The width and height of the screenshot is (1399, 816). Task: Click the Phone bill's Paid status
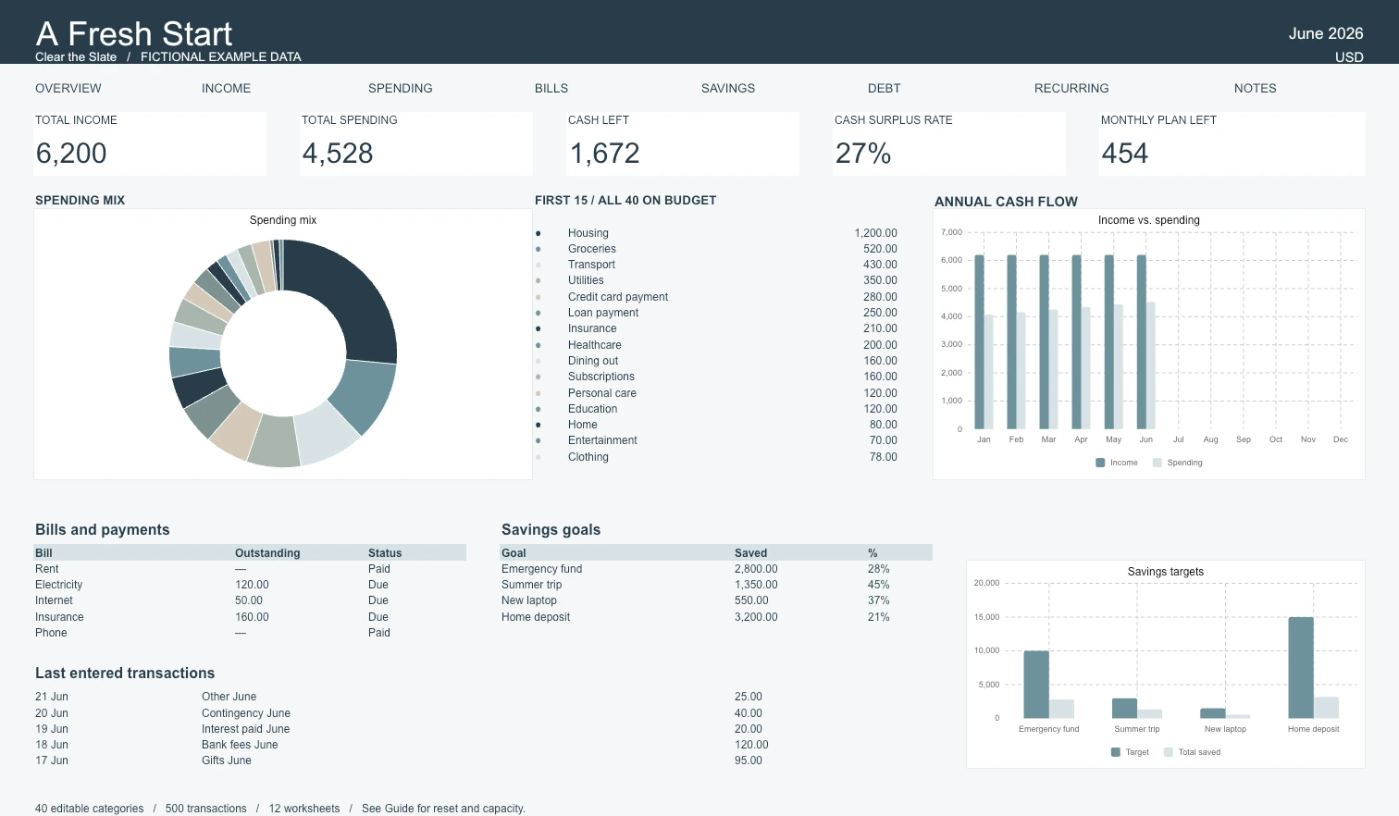379,633
